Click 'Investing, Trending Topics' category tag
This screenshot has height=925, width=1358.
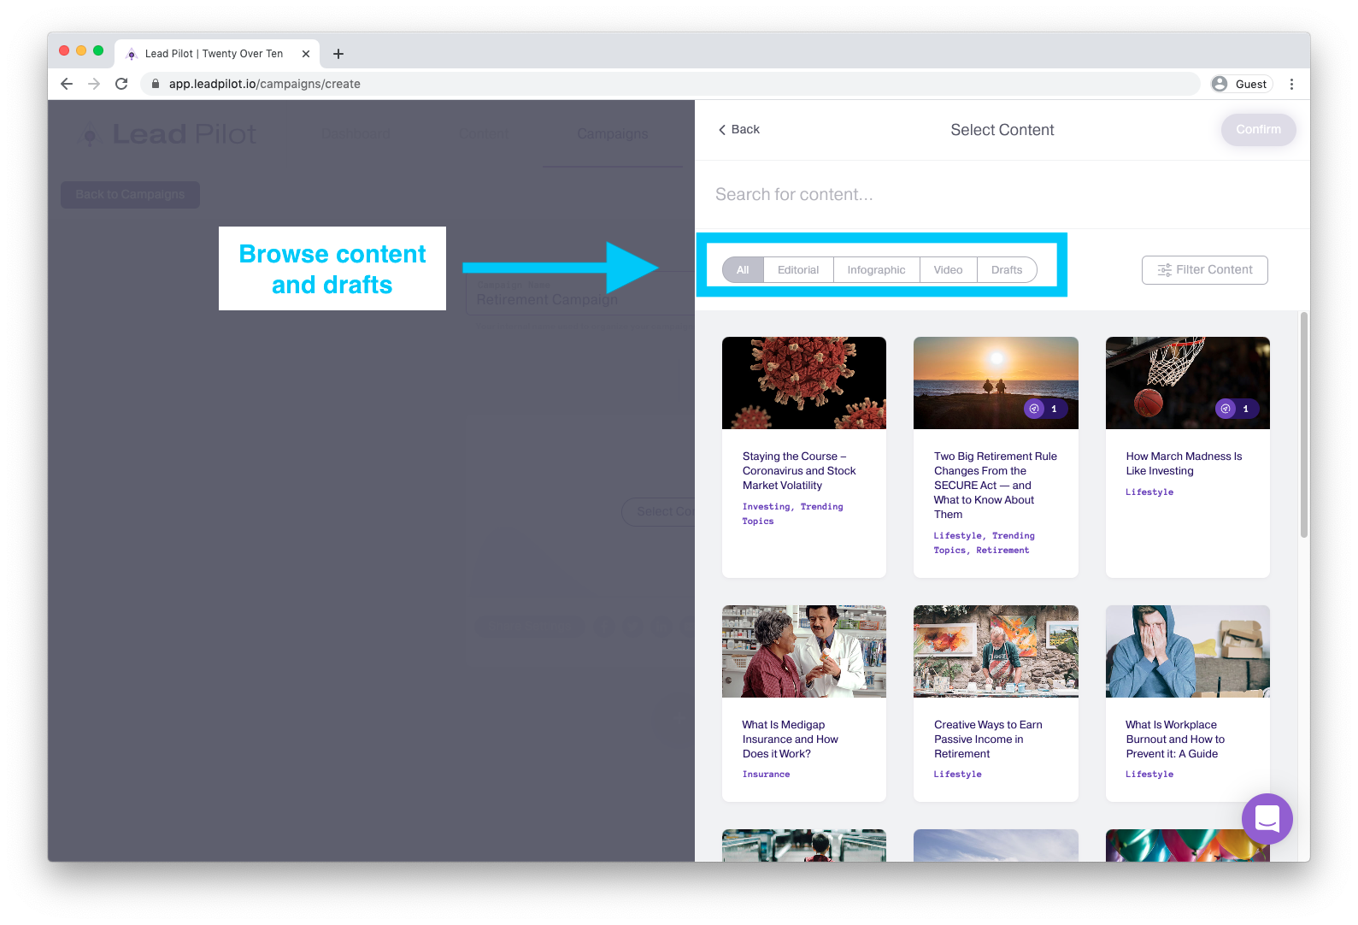792,514
